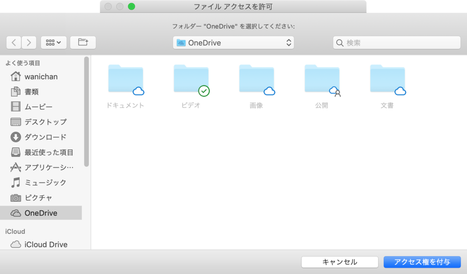Select OneDrive in the sidebar
467x274 pixels.
[x=41, y=213]
